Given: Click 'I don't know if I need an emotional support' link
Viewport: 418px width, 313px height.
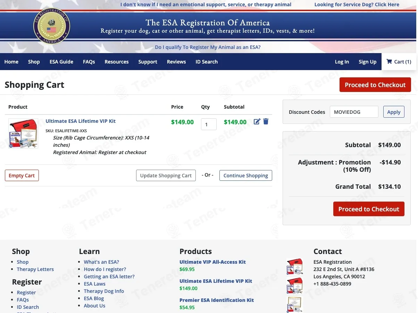Looking at the screenshot, I should (206, 5).
